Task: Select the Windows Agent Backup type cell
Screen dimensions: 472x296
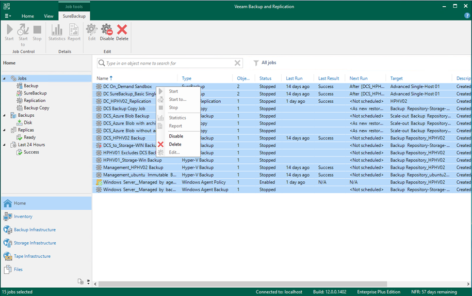Action: pyautogui.click(x=205, y=190)
